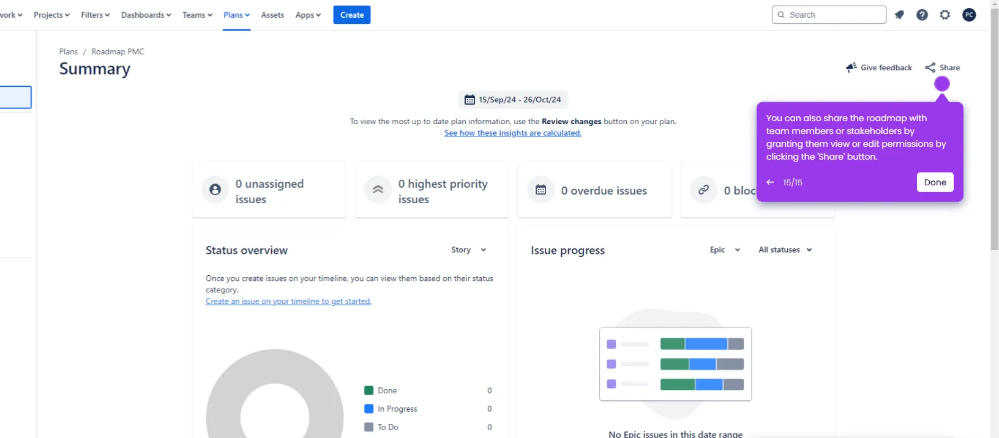Expand the Epic hierarchy dropdown
The height and width of the screenshot is (438, 999).
coord(725,250)
